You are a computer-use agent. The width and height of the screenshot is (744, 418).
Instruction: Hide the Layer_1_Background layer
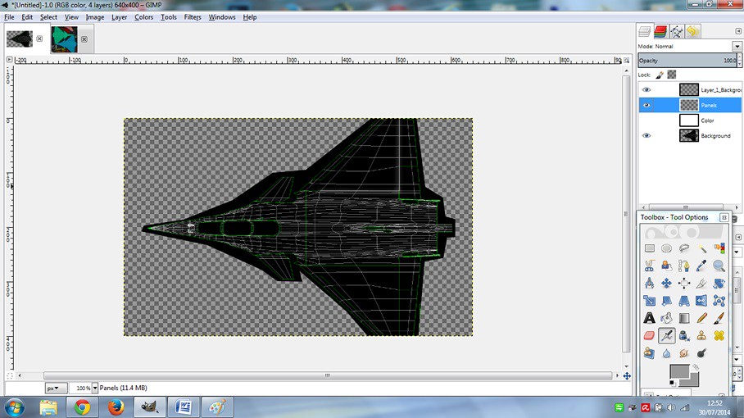coord(646,89)
